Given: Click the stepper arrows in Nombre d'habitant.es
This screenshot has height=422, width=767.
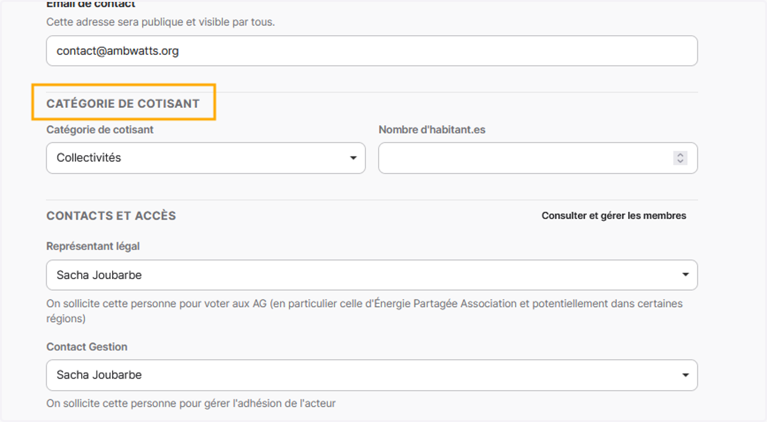Looking at the screenshot, I should click(x=680, y=158).
